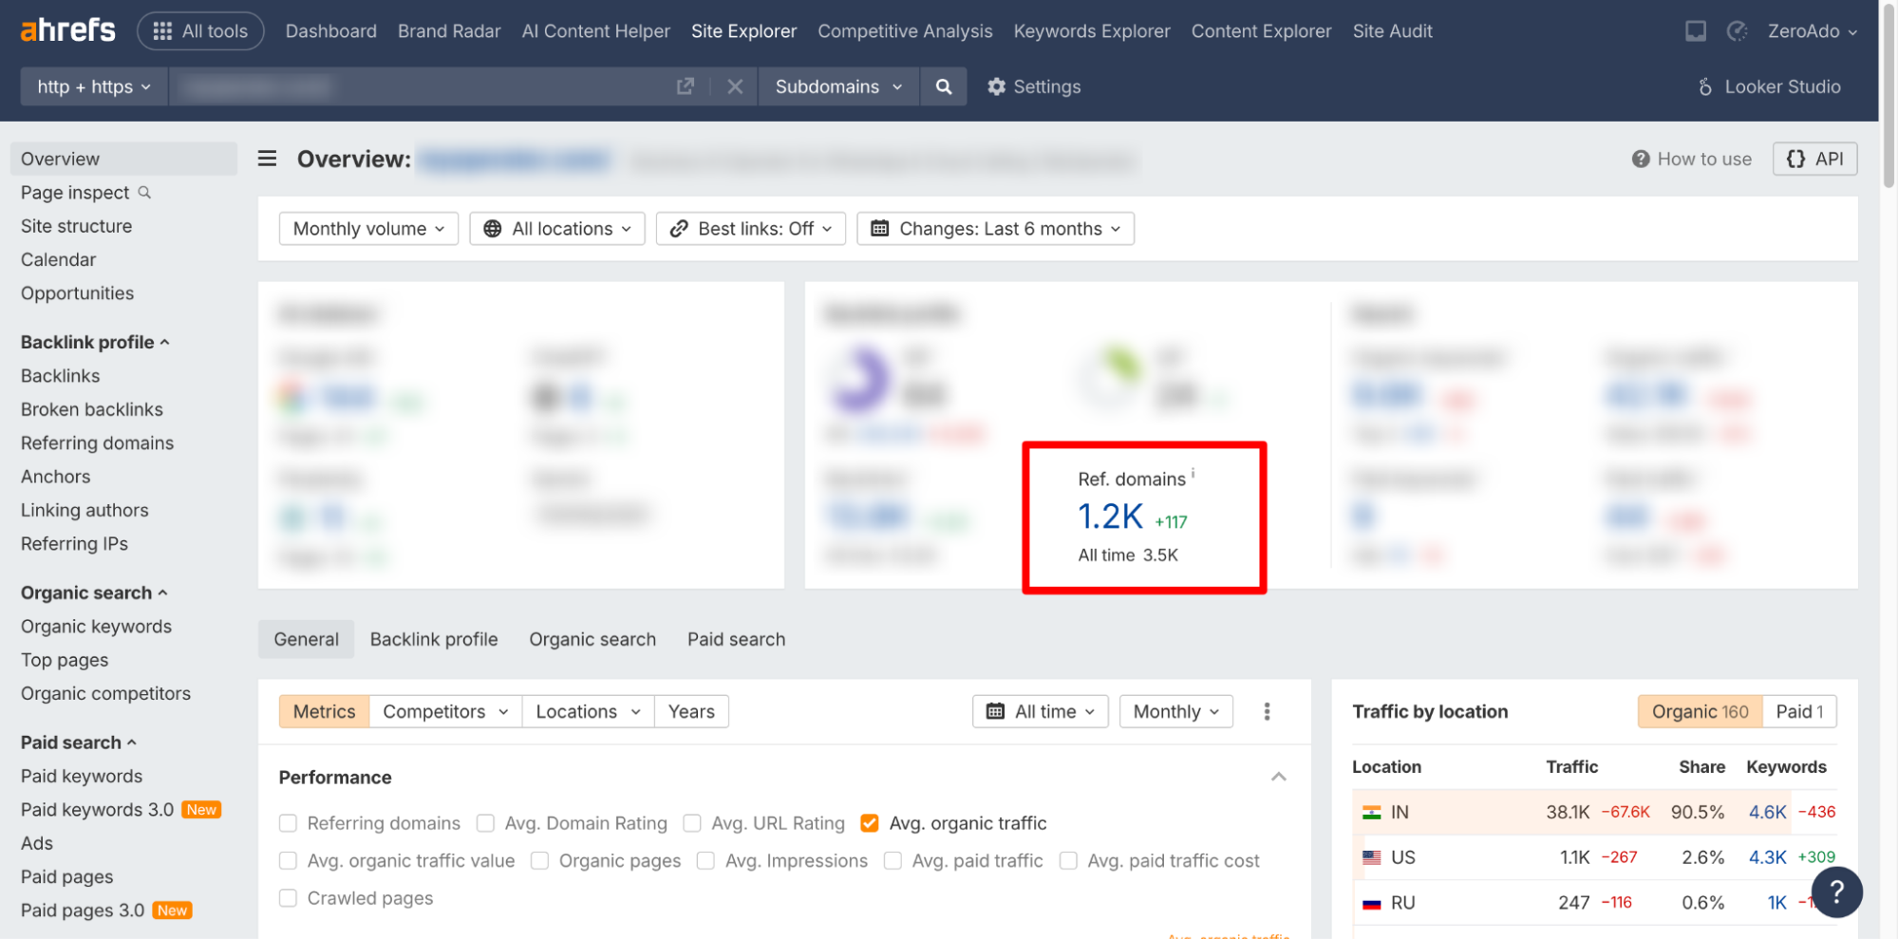Image resolution: width=1898 pixels, height=939 pixels.
Task: Open the Subdomains mode dropdown
Action: pyautogui.click(x=838, y=86)
